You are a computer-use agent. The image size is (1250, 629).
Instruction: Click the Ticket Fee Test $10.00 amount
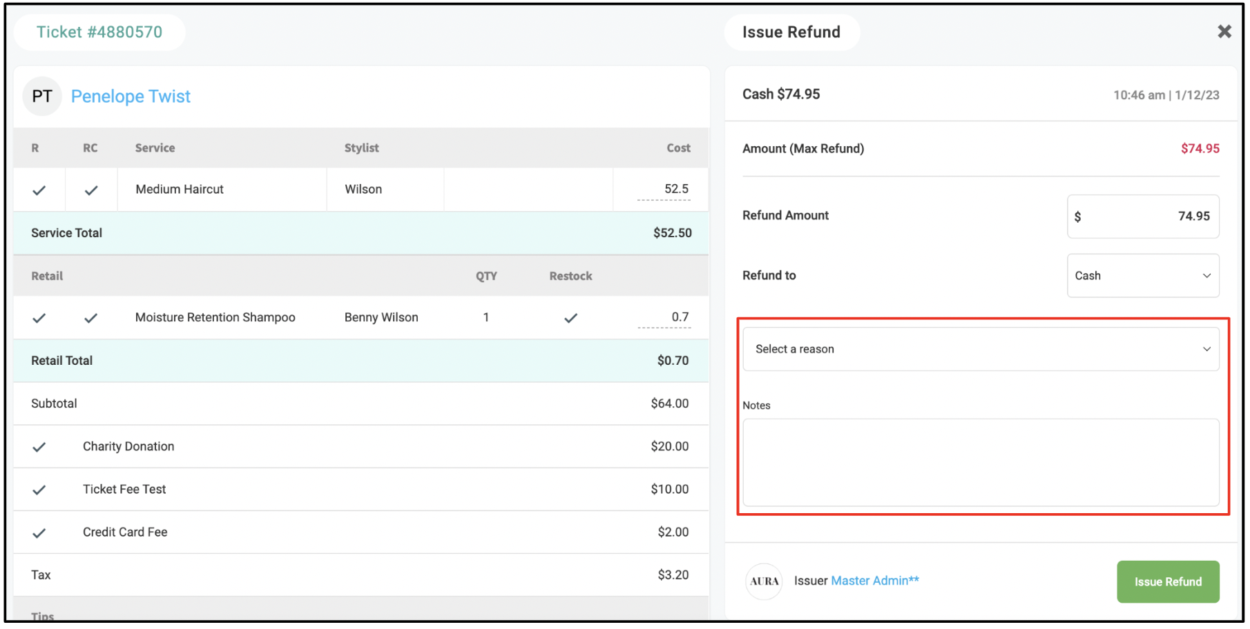tap(669, 489)
